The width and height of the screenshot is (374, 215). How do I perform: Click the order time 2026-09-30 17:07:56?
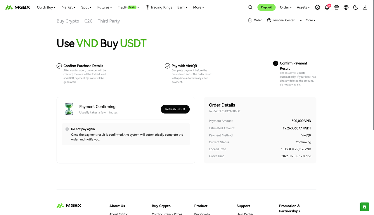pos(296,156)
